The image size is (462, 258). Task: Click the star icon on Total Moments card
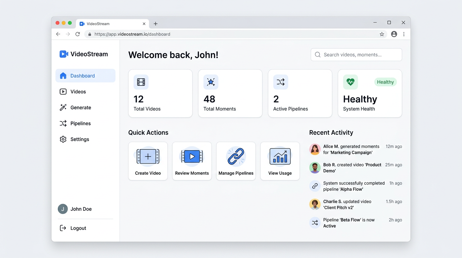[211, 82]
